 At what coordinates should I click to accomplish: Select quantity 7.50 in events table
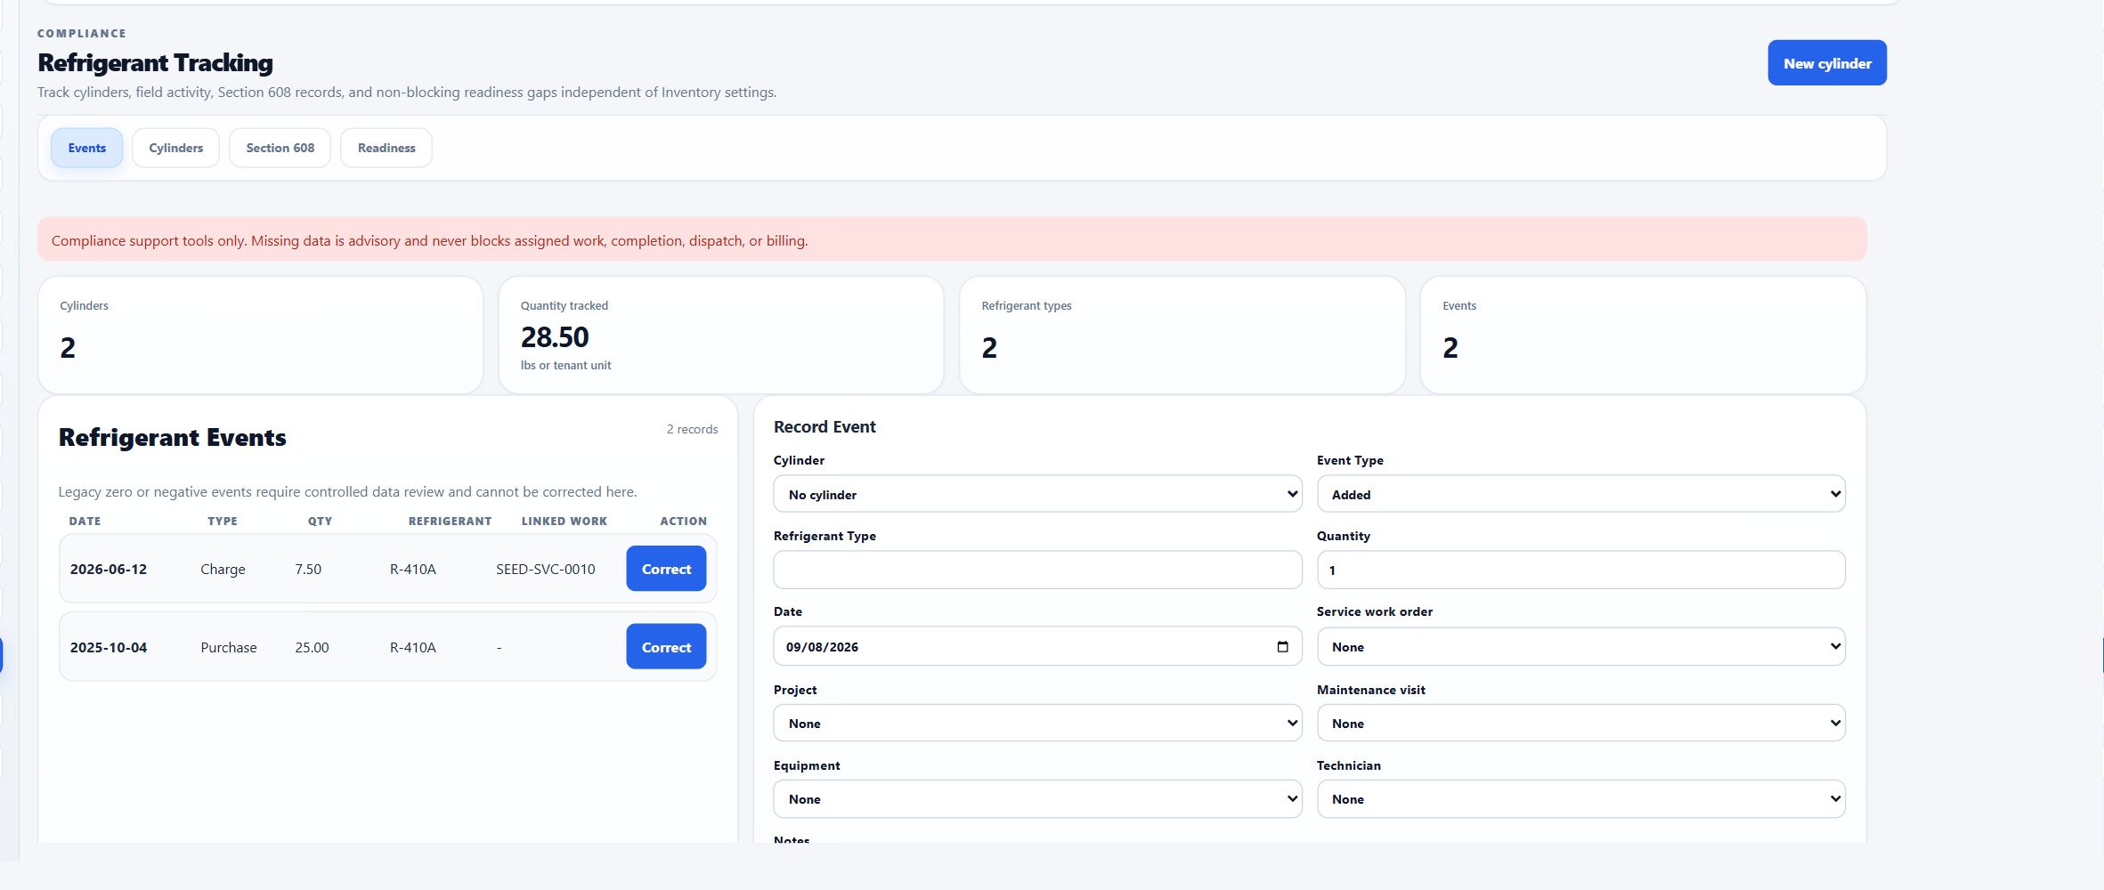coord(308,570)
